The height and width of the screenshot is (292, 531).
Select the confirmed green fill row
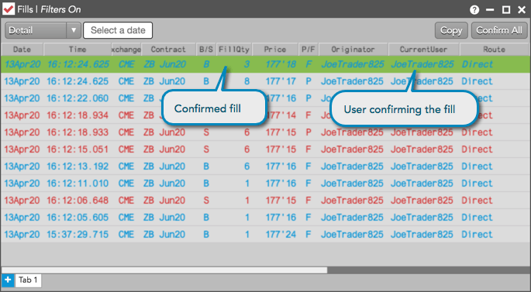[265, 64]
